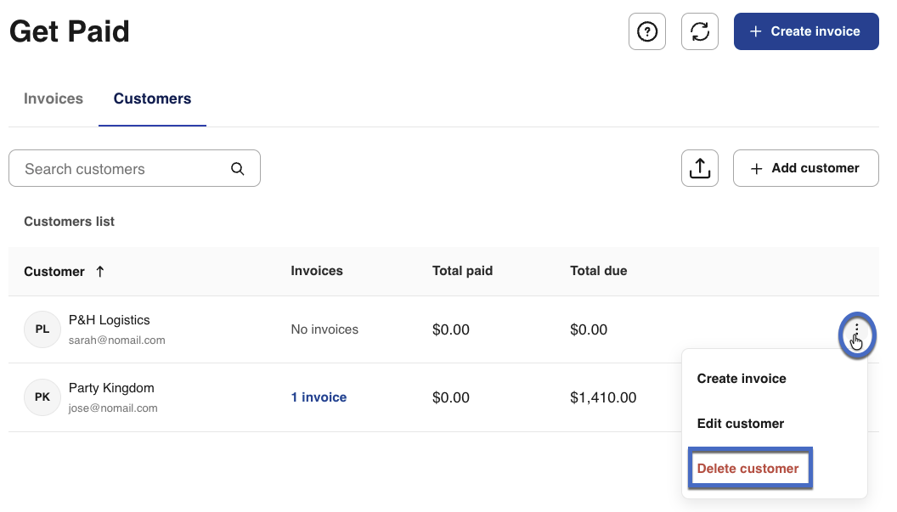Viewport: 897px width, 512px height.
Task: Select the P&H Logistics customer name
Action: tap(110, 320)
